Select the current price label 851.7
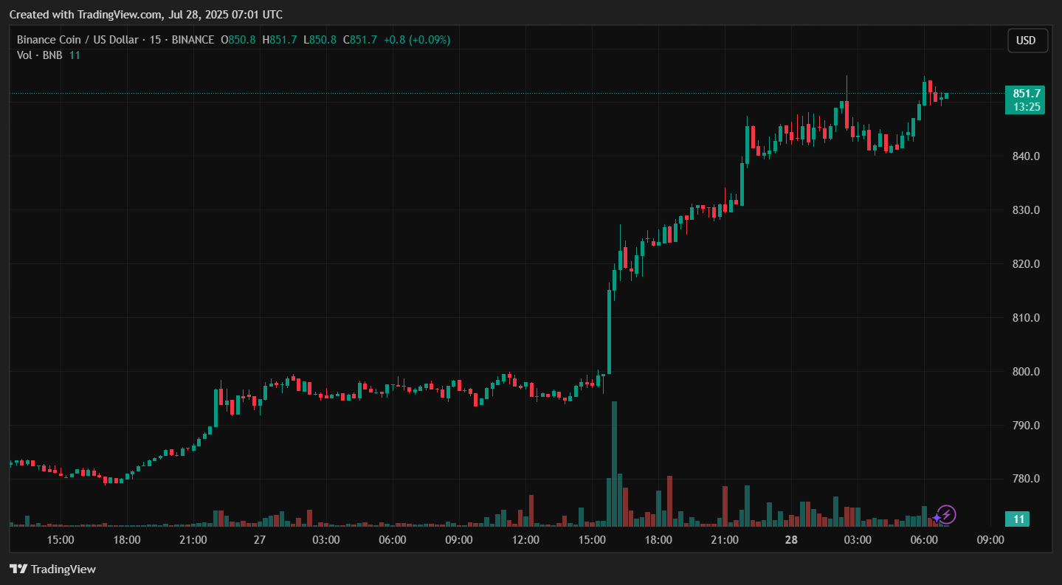Image resolution: width=1062 pixels, height=585 pixels. click(x=1027, y=94)
